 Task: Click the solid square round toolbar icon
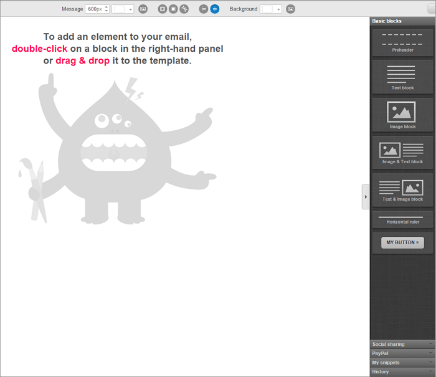173,9
